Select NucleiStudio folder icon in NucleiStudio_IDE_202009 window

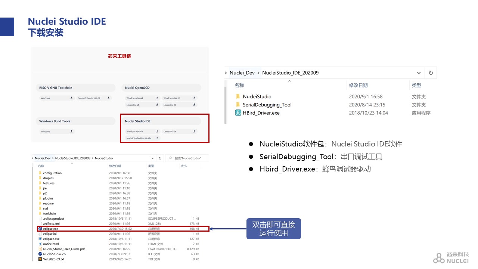point(238,96)
